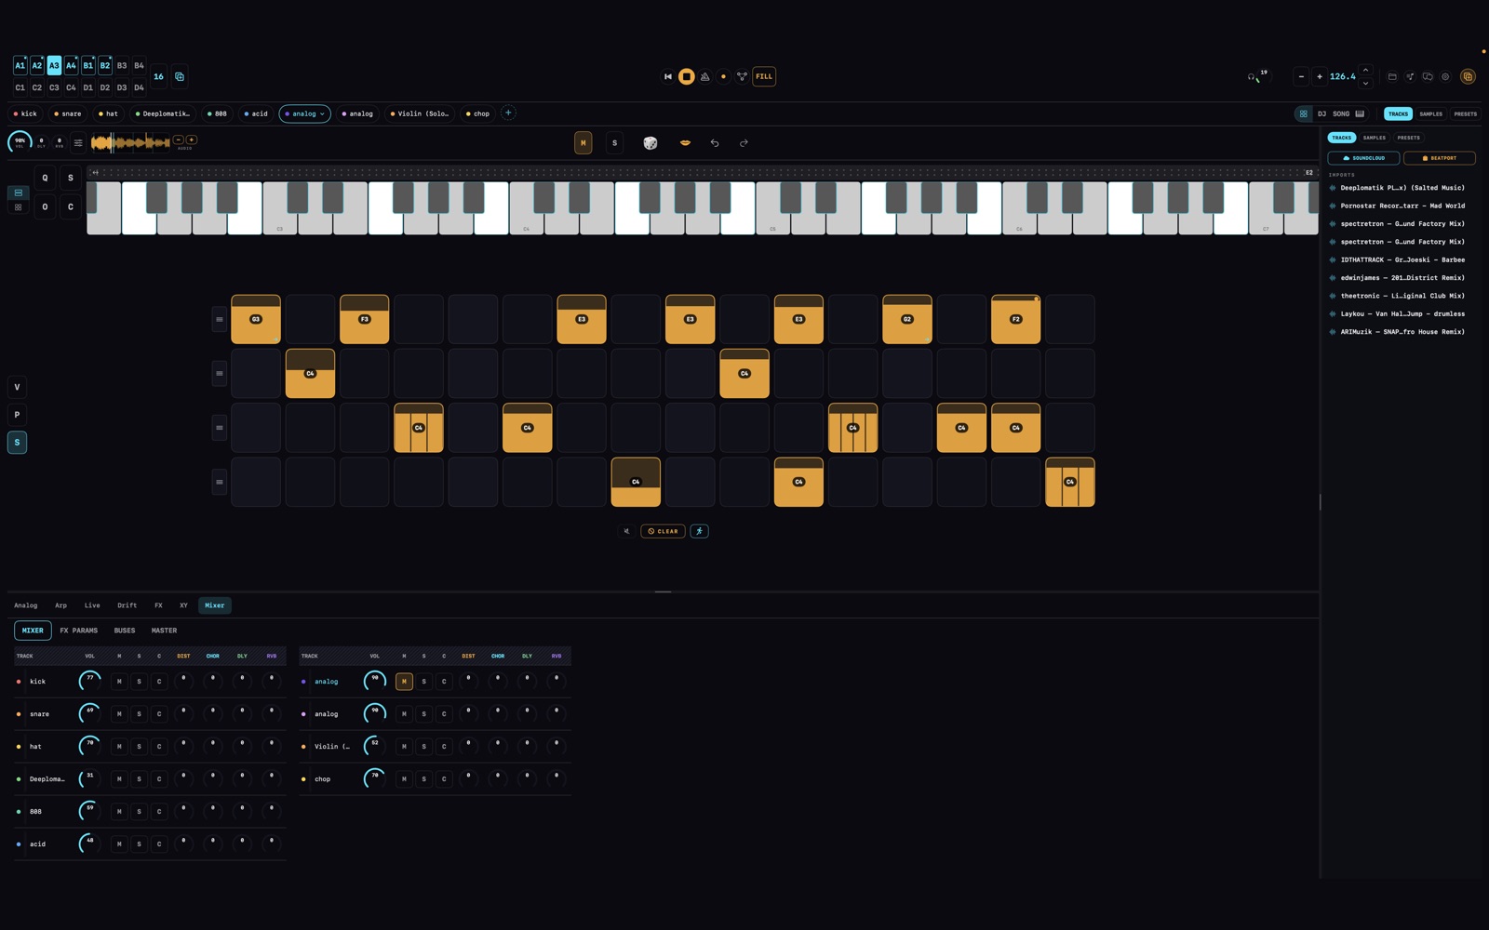Toggle the Q button left of the keyboard

click(x=45, y=178)
